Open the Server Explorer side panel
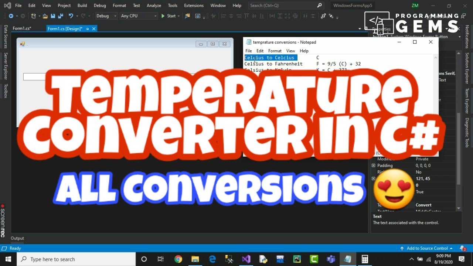This screenshot has height=266, width=473. click(x=6, y=66)
